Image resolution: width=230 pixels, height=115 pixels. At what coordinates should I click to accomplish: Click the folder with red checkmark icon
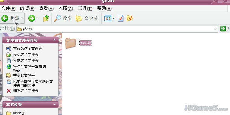point(130,18)
